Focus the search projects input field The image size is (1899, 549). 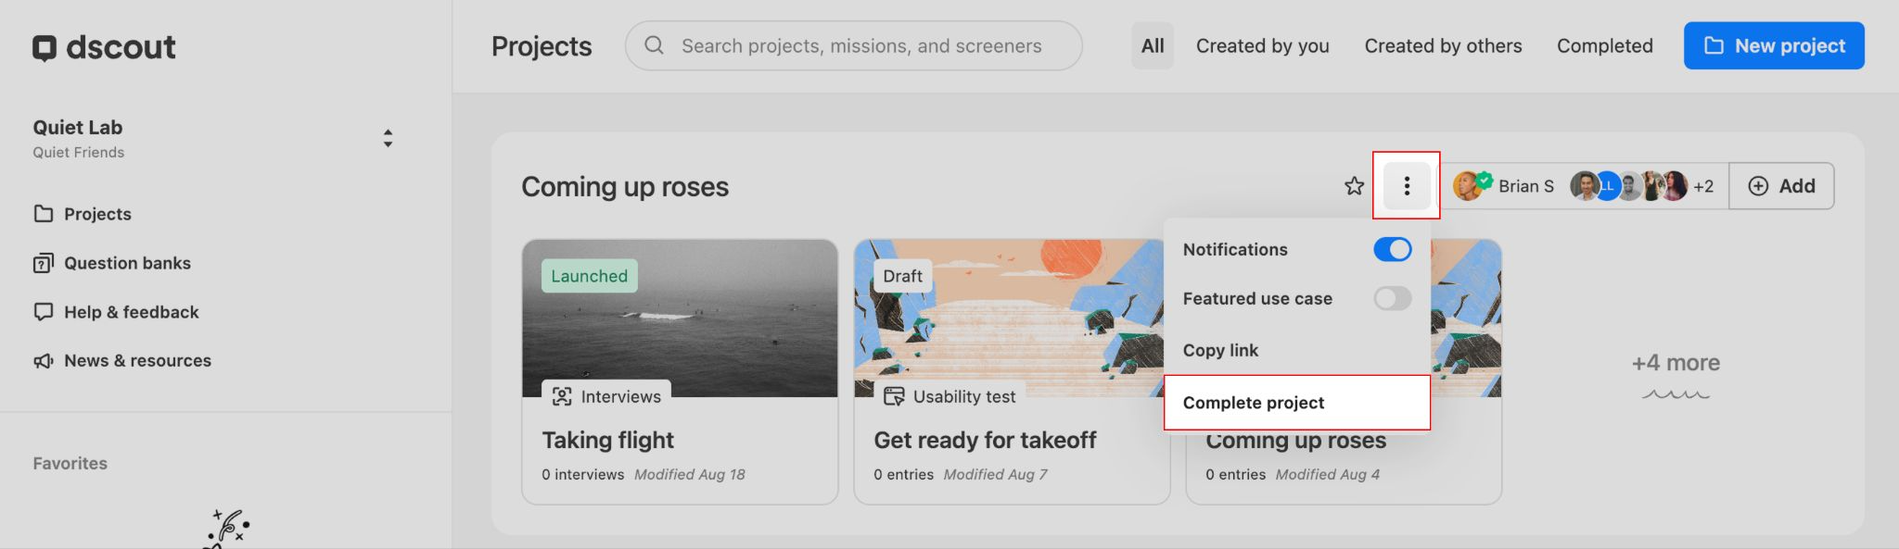862,46
